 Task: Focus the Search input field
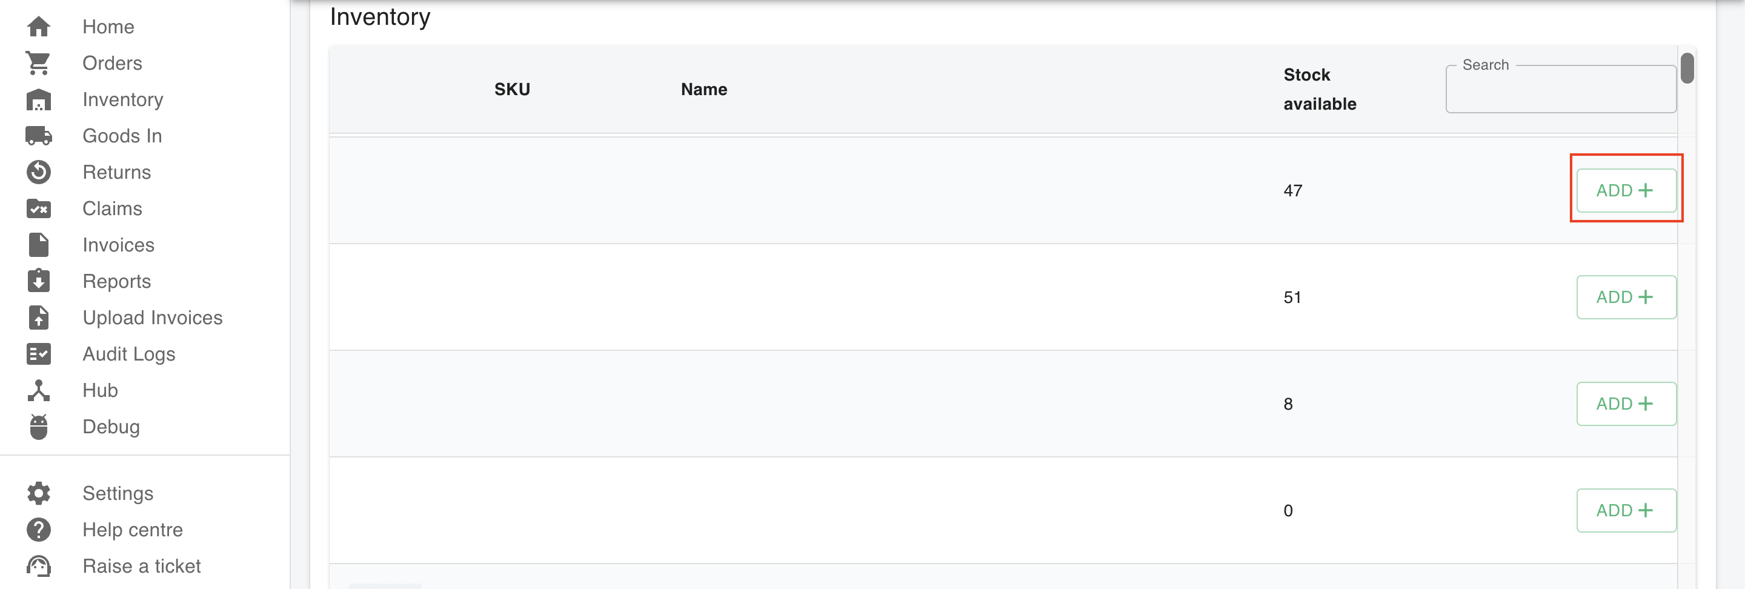1560,91
